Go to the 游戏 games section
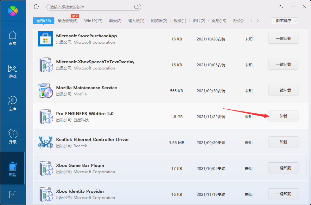The image size is (311, 205). pyautogui.click(x=13, y=71)
